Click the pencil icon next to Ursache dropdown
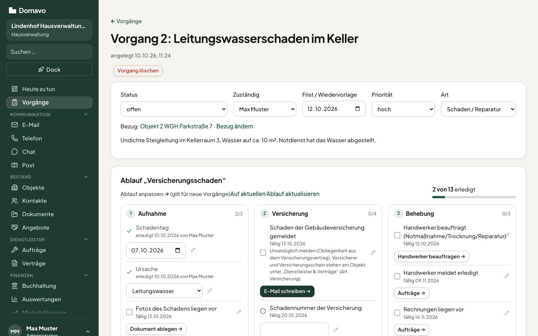Viewport: 538px width, 336px height. click(x=210, y=290)
